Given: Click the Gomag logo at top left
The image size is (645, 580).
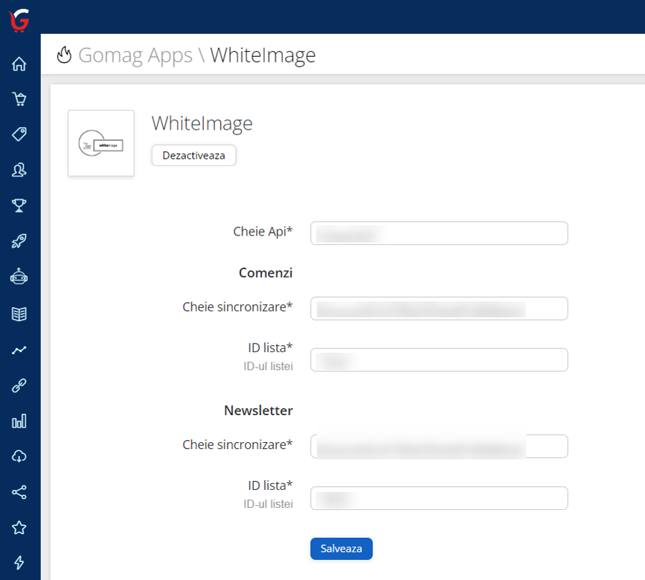Looking at the screenshot, I should (19, 20).
